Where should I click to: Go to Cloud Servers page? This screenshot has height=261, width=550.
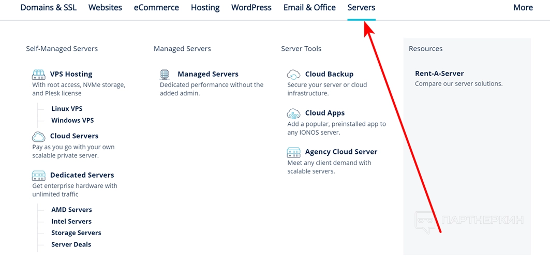click(x=74, y=136)
